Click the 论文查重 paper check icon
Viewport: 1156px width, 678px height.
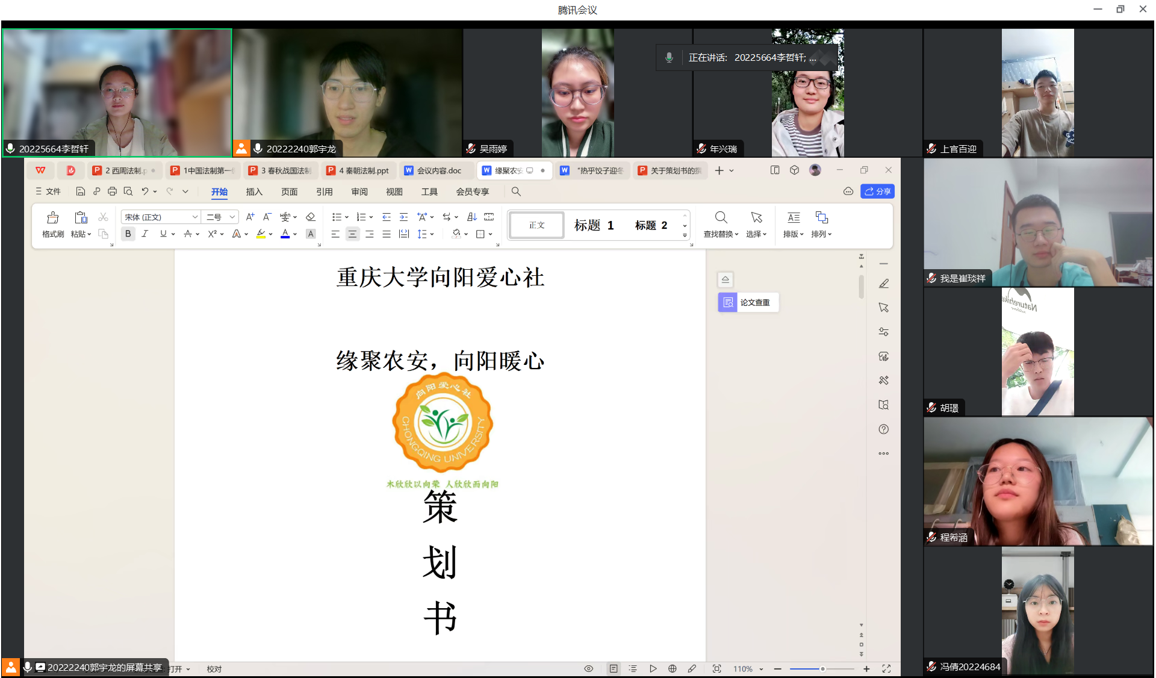tap(728, 302)
